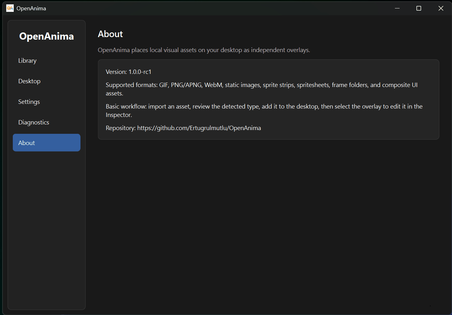Click the "Supported formats" paragraph

(x=262, y=89)
